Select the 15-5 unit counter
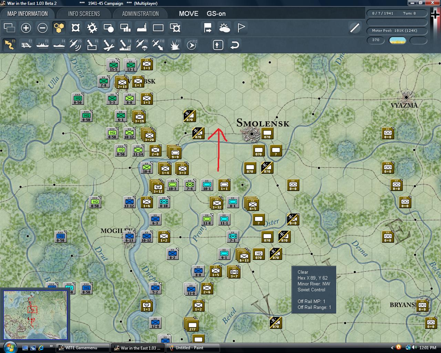 pos(113,65)
